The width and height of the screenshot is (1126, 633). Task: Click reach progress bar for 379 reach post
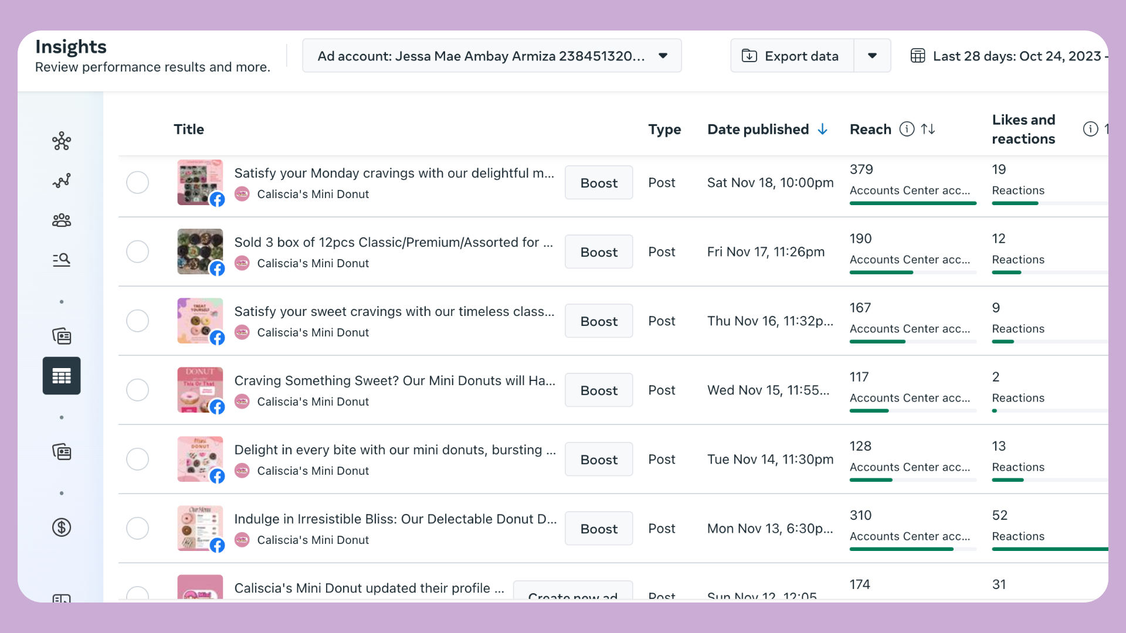coord(913,203)
